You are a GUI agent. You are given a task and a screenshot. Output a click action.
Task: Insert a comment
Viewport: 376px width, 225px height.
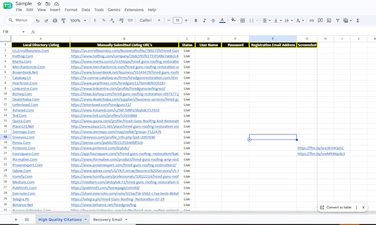[x=320, y=20]
